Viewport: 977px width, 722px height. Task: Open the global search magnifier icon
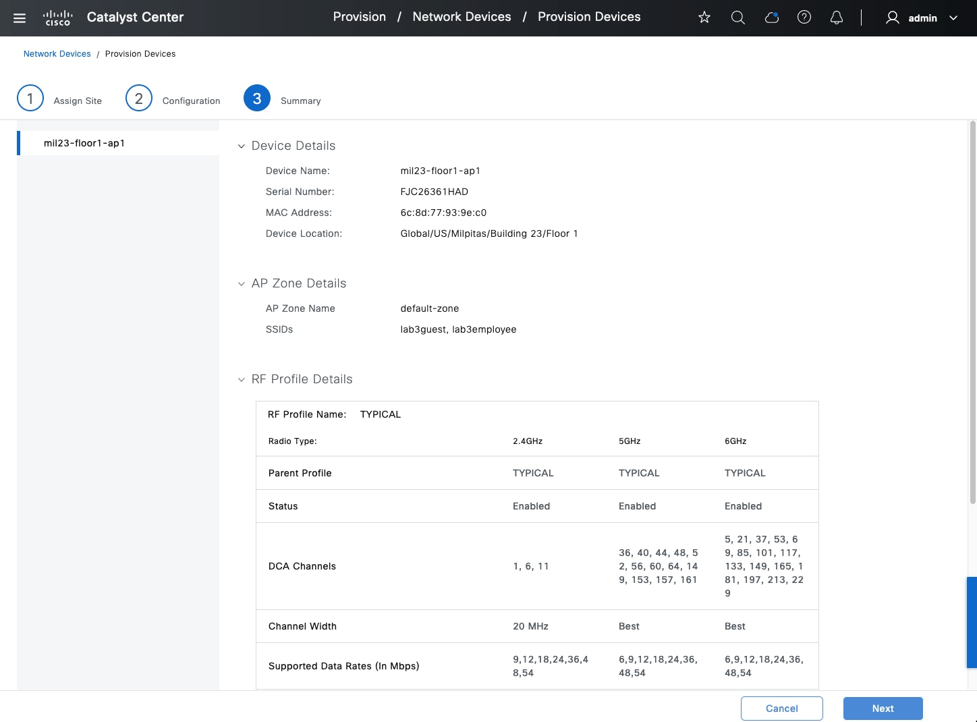pos(738,18)
